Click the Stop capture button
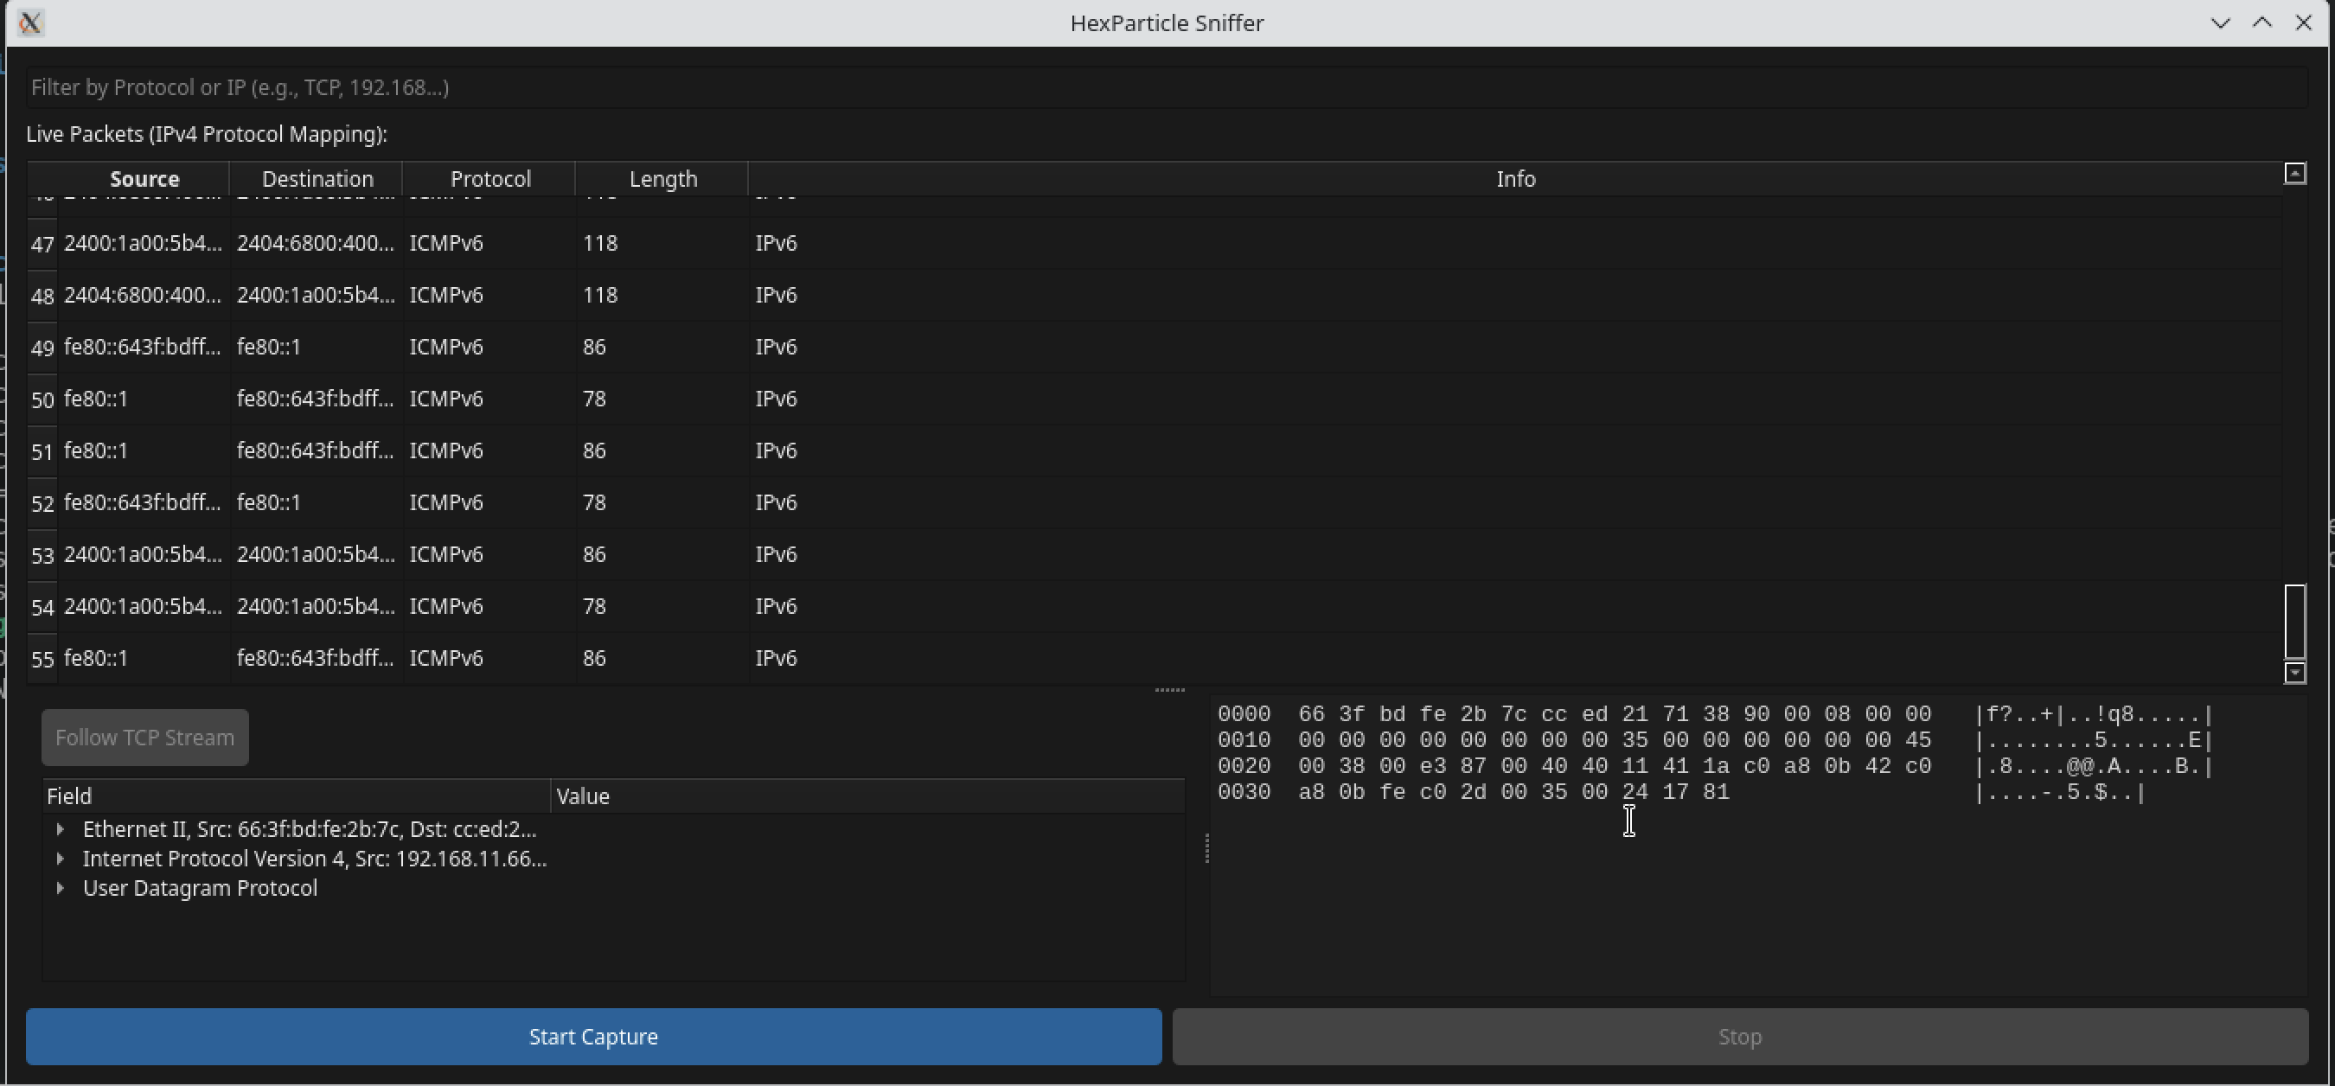This screenshot has width=2335, height=1086. tap(1738, 1037)
